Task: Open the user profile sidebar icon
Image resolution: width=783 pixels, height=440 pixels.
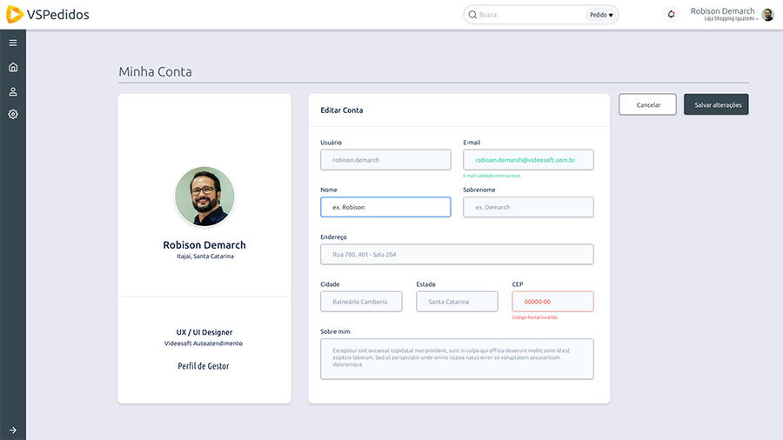Action: [13, 91]
